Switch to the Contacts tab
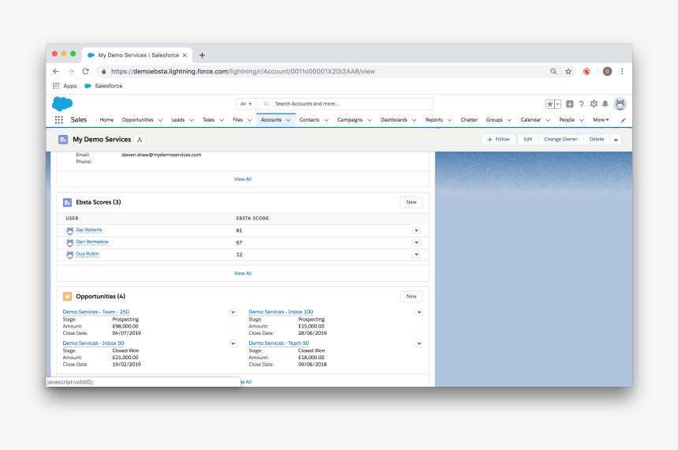 (x=309, y=120)
